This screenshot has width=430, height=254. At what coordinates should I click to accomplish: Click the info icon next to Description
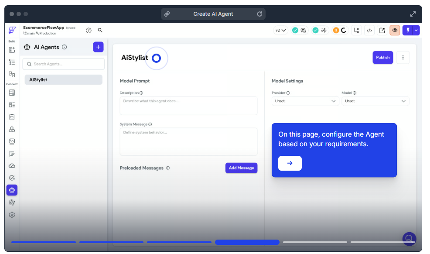coord(141,93)
